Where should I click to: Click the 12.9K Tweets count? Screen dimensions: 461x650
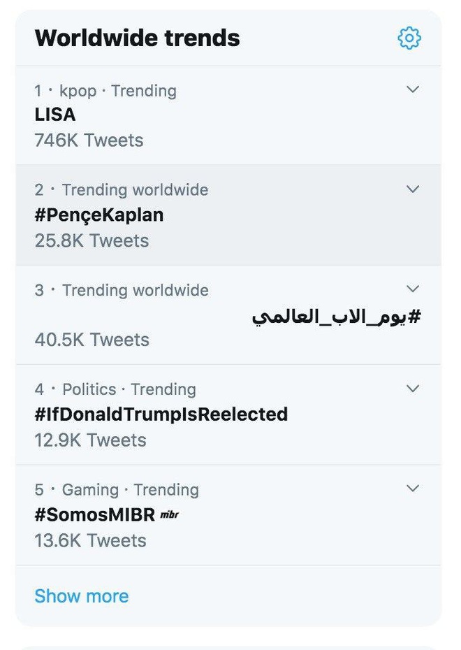point(90,440)
